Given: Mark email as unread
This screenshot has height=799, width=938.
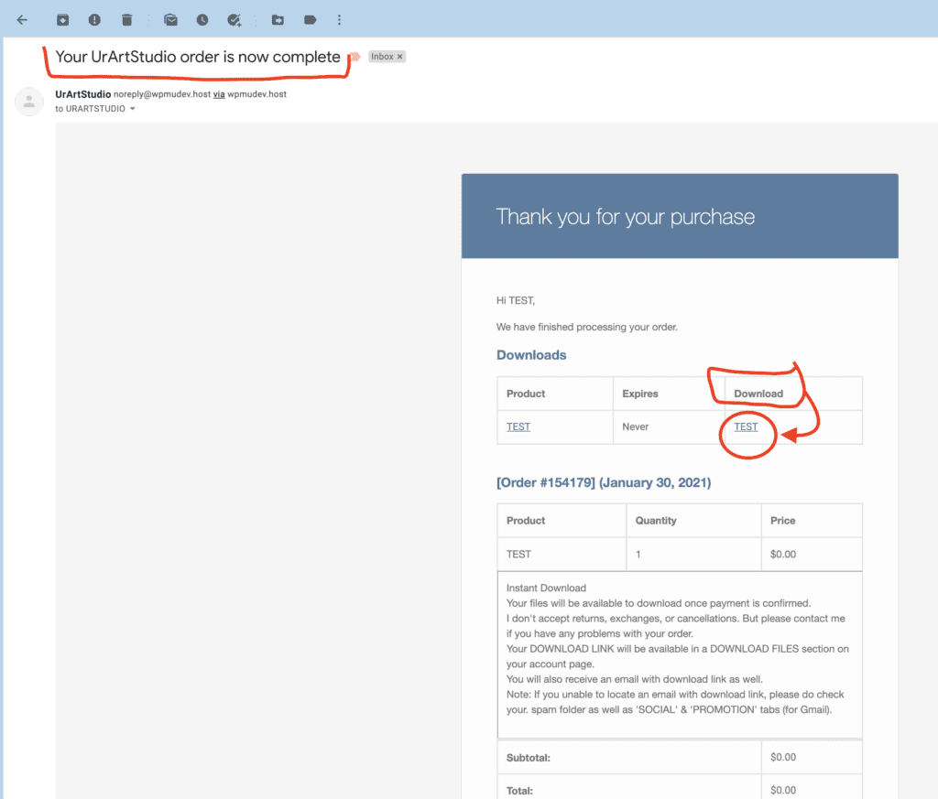Looking at the screenshot, I should (170, 20).
